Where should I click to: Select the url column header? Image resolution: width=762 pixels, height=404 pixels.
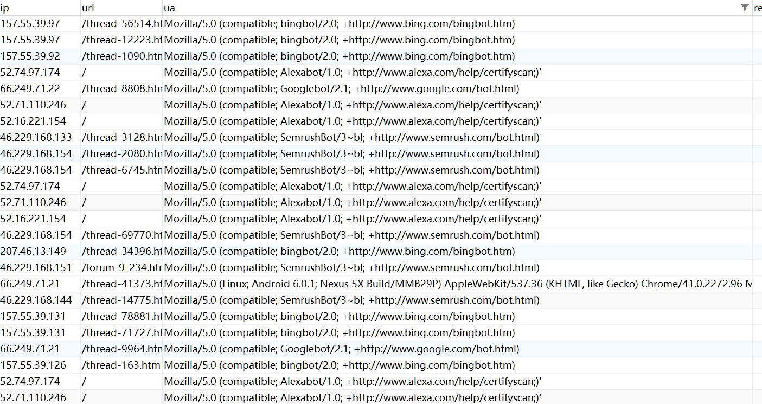121,8
